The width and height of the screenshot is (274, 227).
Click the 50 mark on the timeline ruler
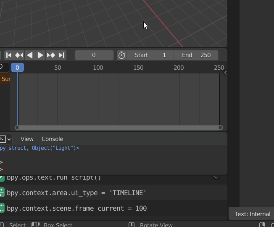tap(58, 68)
